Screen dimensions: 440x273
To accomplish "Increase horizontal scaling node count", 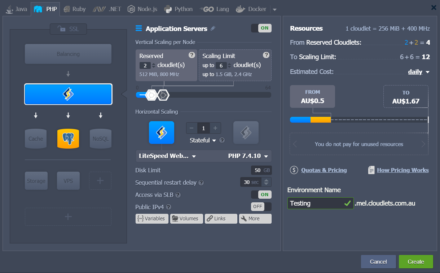I will pos(215,128).
